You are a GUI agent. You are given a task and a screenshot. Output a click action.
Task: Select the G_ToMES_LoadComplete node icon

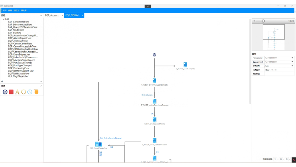[185, 65]
